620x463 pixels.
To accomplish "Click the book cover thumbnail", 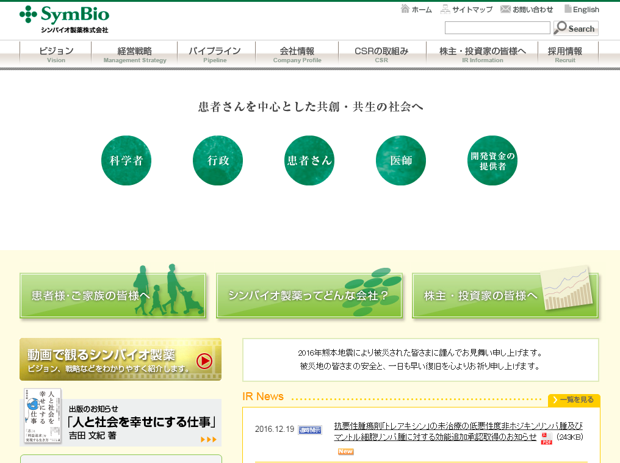I will point(43,415).
